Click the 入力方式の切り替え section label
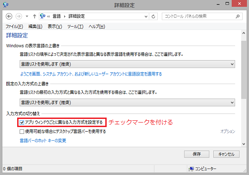Viewport: 249px width, 175px height. [23, 114]
